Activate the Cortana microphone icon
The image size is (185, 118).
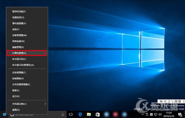[x=63, y=114]
